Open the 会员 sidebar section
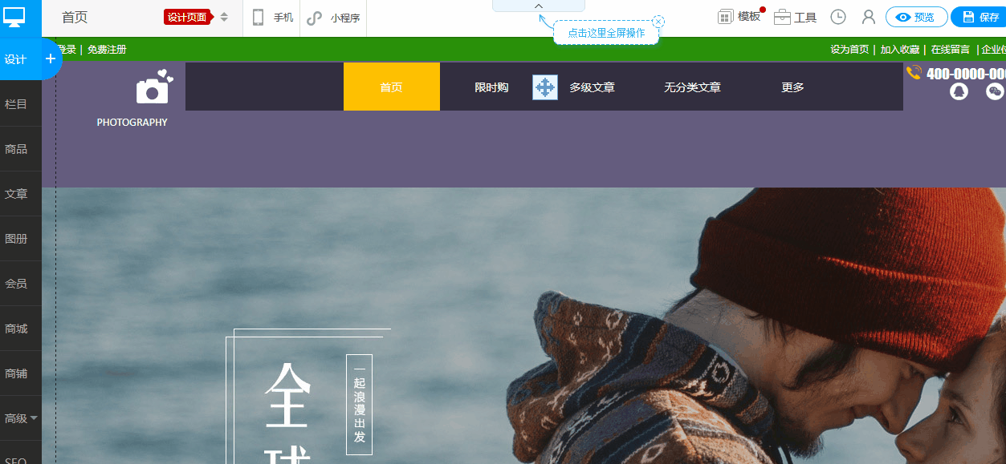This screenshot has width=1006, height=464. (x=16, y=284)
